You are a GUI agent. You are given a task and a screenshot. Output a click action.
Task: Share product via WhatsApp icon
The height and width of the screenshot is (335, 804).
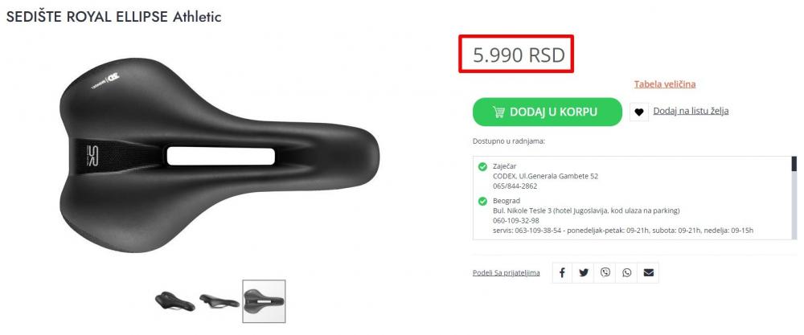(627, 272)
